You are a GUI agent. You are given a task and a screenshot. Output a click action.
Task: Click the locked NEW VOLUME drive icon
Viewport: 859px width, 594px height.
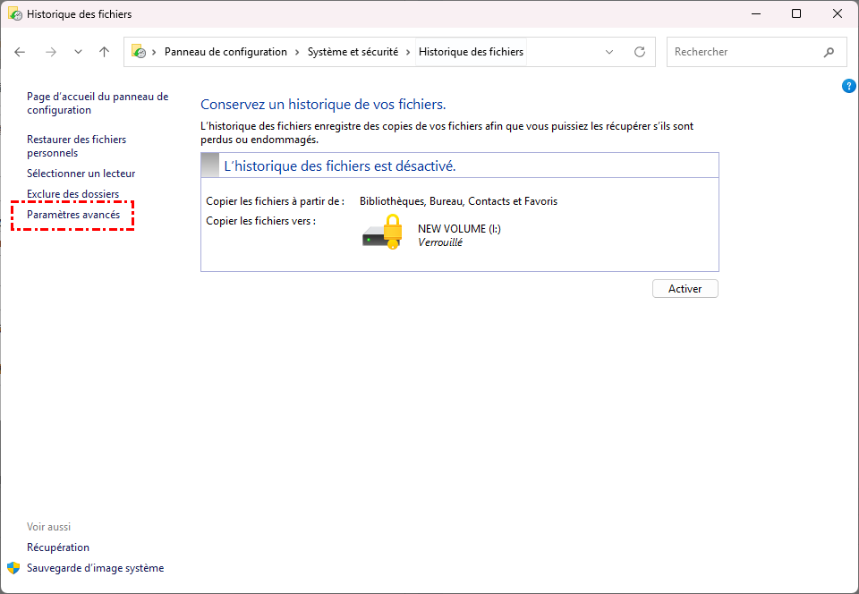[x=382, y=232]
